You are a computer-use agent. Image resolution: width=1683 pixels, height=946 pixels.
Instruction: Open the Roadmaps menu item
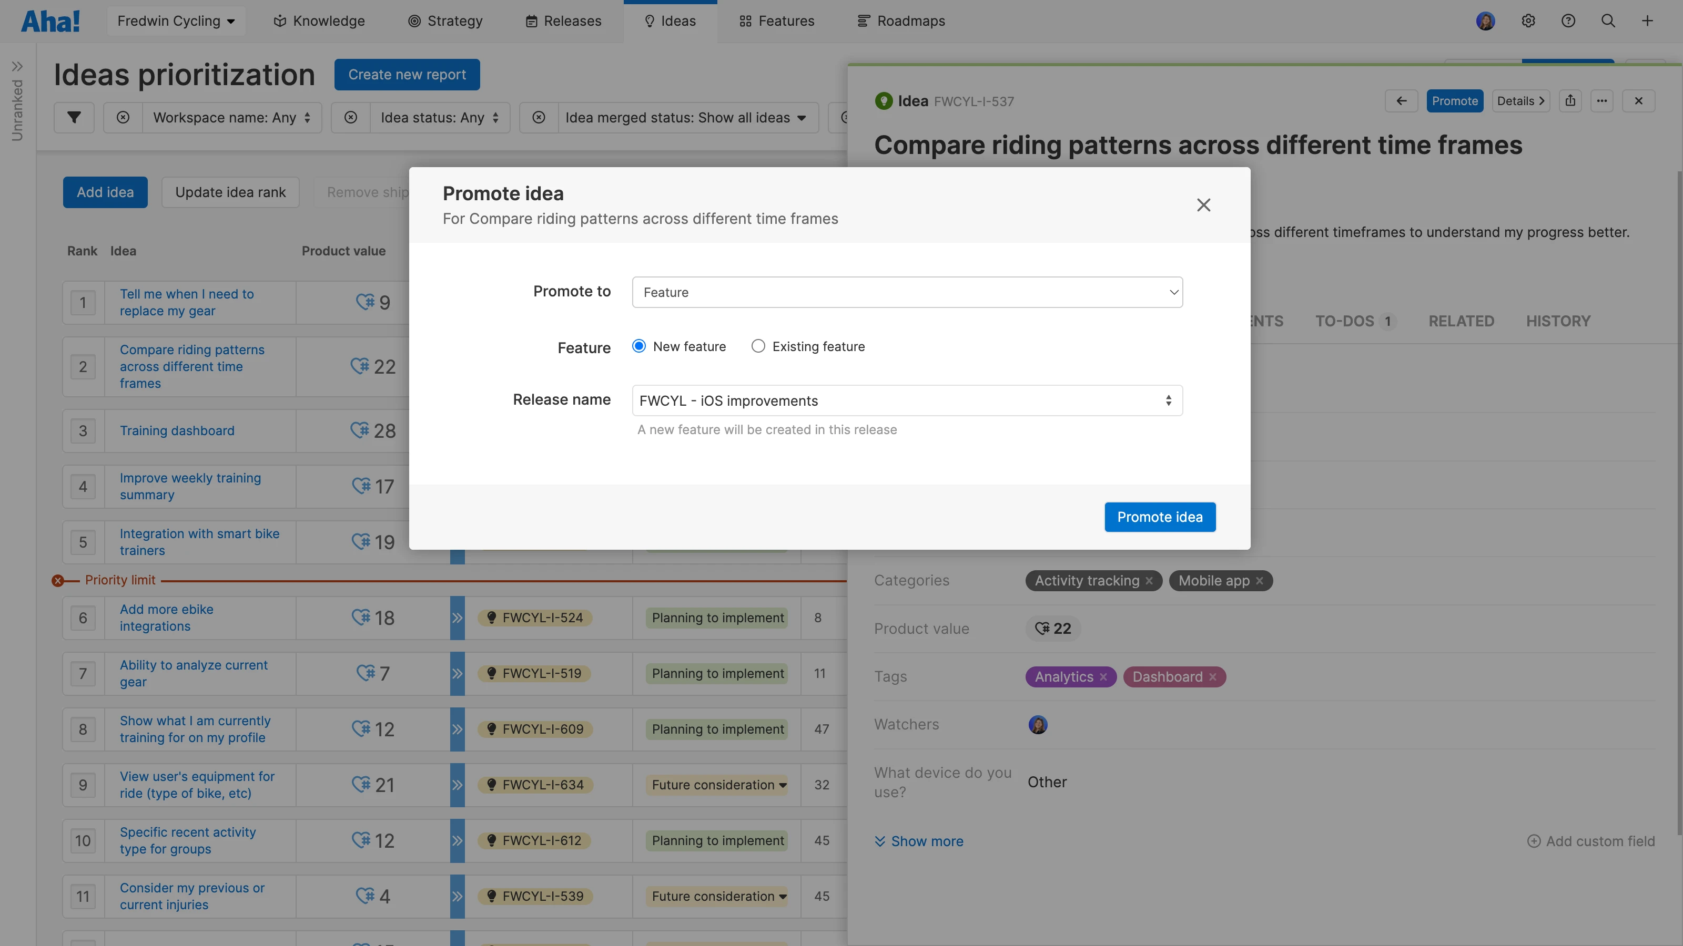click(901, 20)
